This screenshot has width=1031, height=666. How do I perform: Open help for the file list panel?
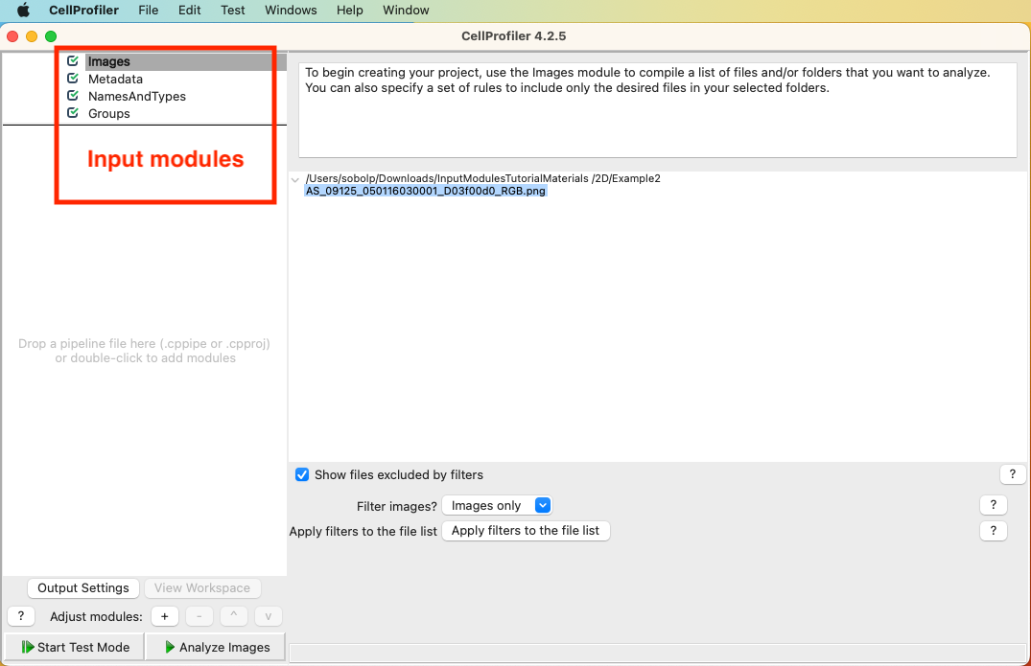click(1013, 473)
